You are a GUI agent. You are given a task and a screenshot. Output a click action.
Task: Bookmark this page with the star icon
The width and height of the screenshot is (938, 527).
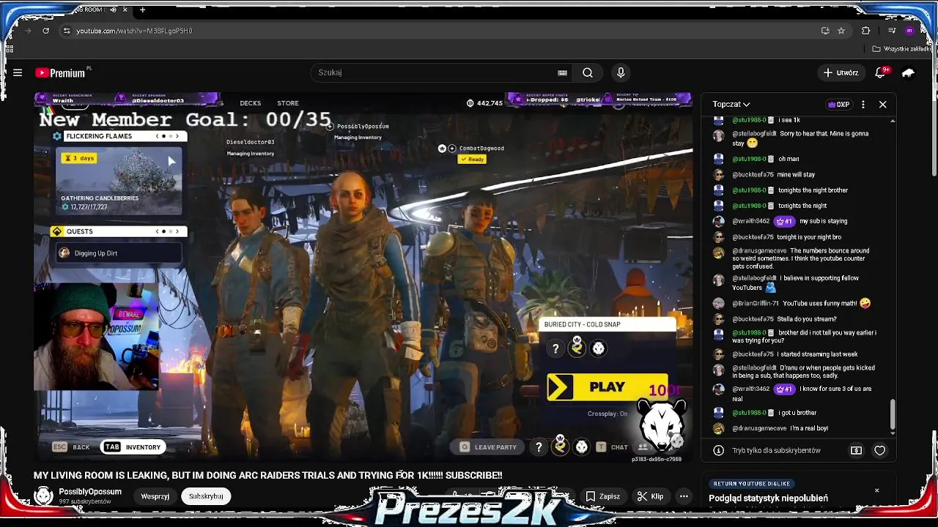tap(841, 31)
